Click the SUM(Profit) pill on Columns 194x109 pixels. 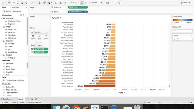(x=78, y=7)
